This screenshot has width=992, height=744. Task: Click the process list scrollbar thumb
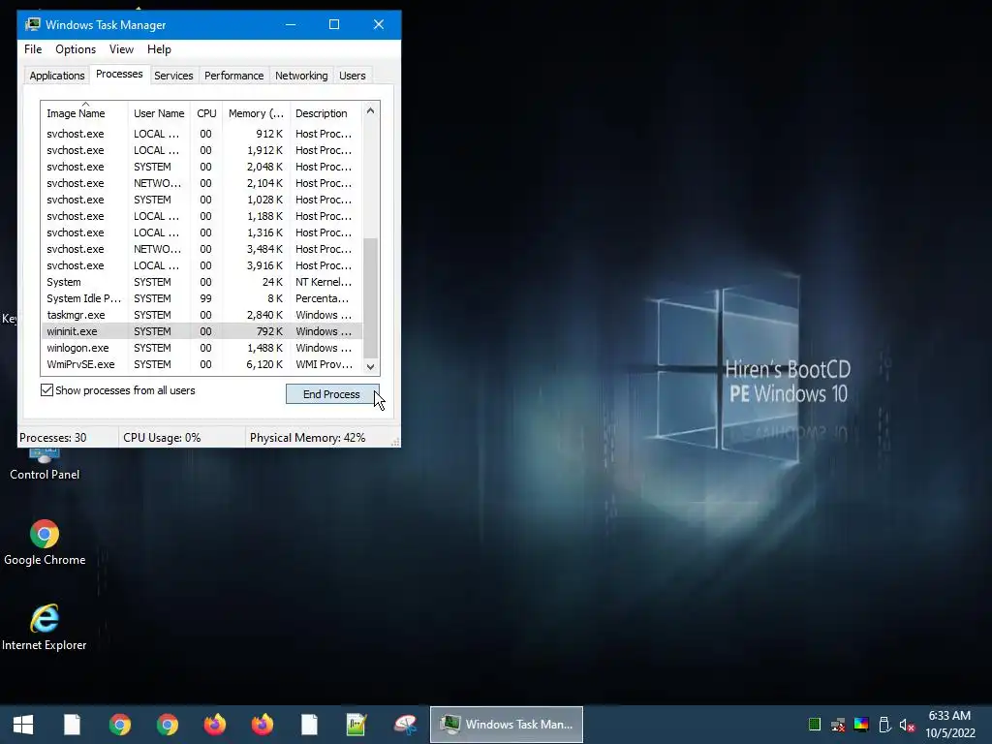coord(371,297)
